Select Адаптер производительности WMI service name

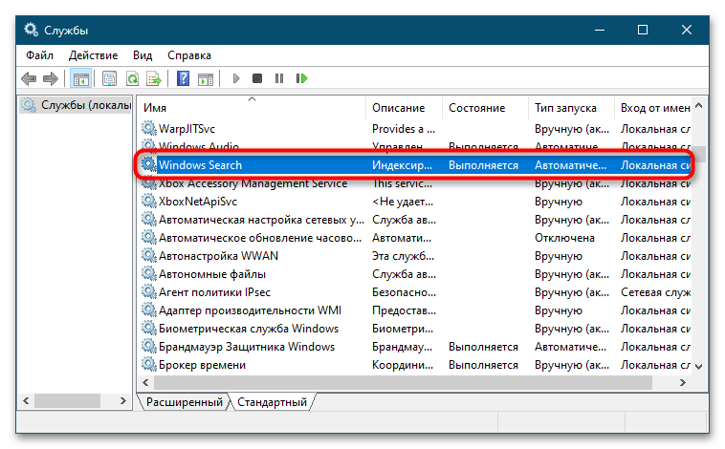click(251, 310)
